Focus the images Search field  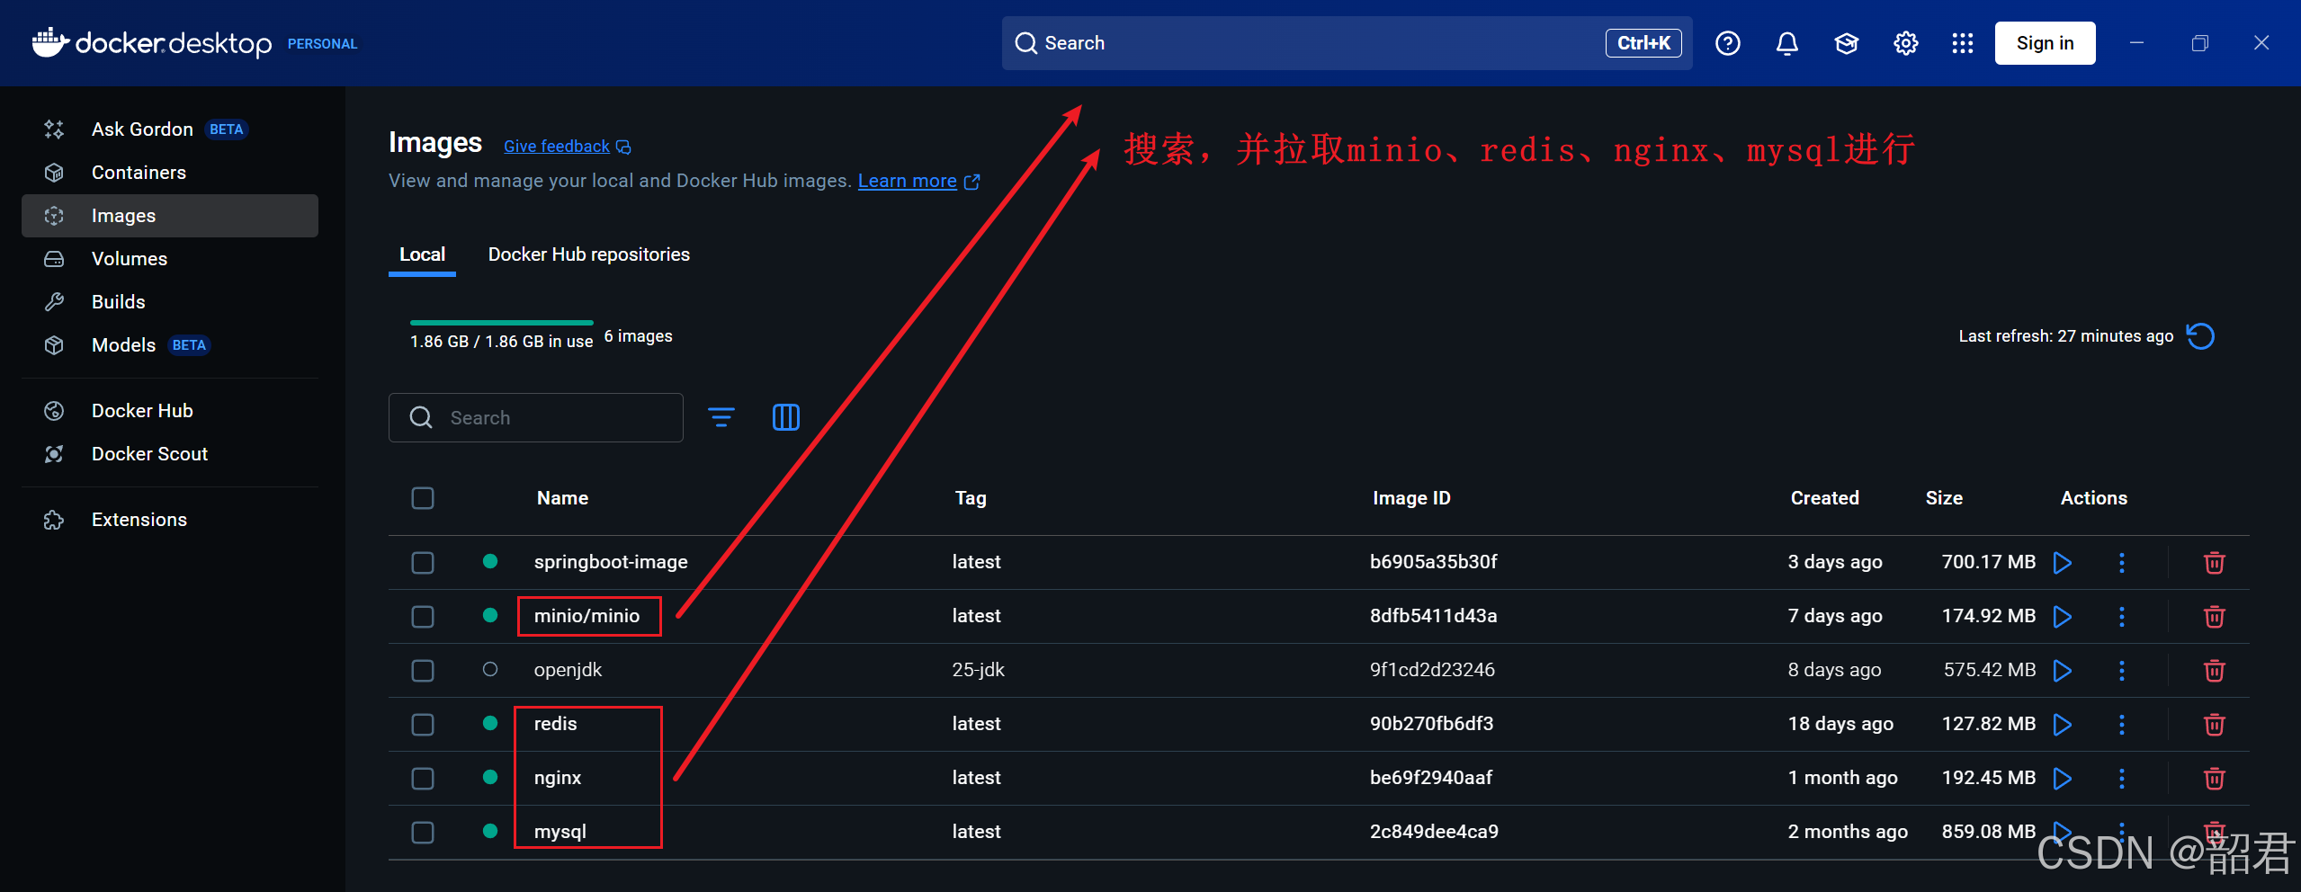(x=536, y=417)
